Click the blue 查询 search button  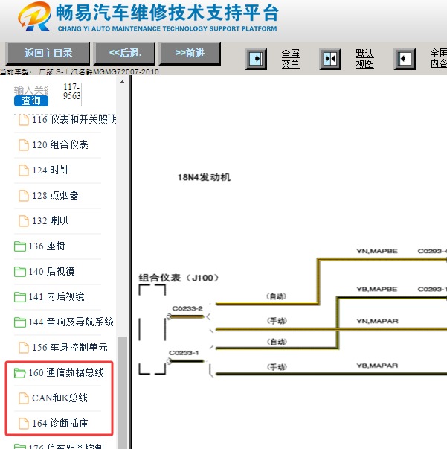point(31,101)
